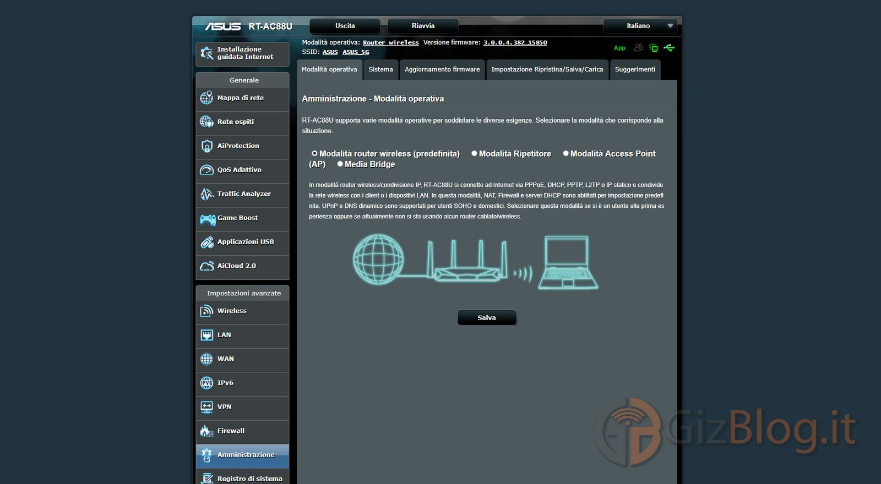Open Firewall menu label
The height and width of the screenshot is (484, 881).
(x=231, y=431)
